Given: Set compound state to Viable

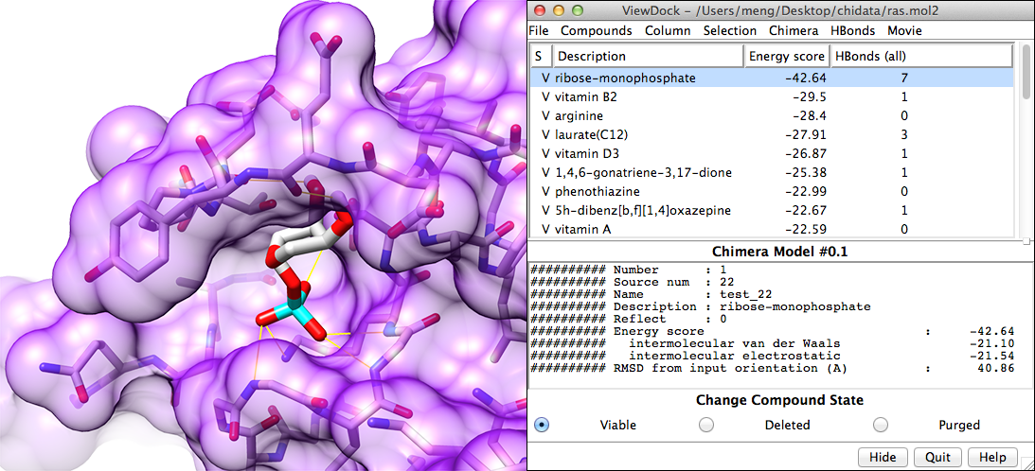Looking at the screenshot, I should (542, 425).
